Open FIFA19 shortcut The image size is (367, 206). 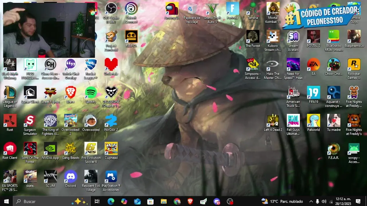tap(313, 95)
